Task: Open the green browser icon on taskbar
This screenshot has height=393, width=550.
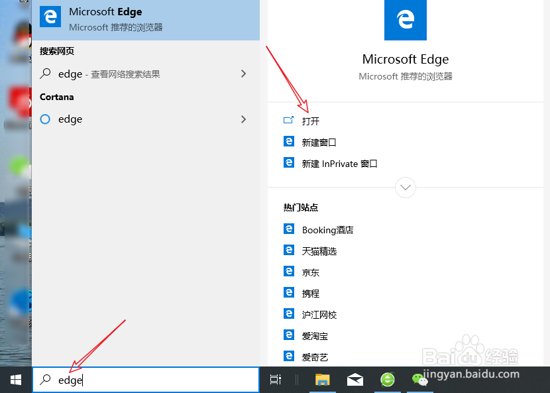Action: pos(388,380)
